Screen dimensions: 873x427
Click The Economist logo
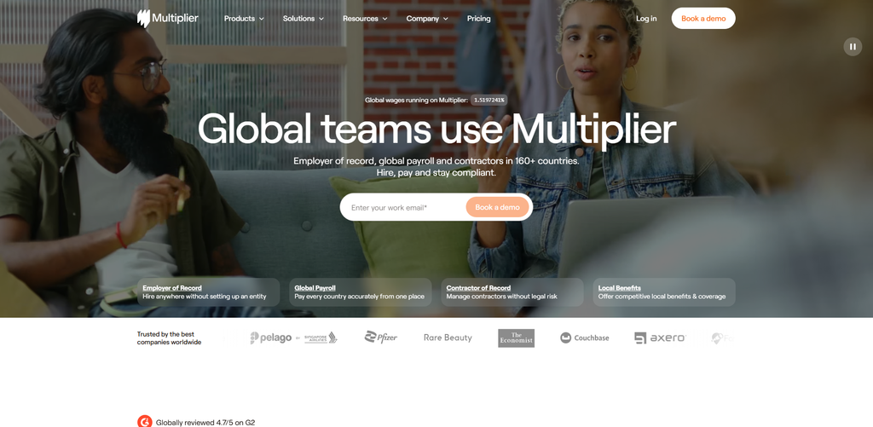(x=516, y=338)
